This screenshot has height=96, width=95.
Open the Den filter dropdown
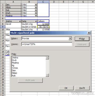36,5
